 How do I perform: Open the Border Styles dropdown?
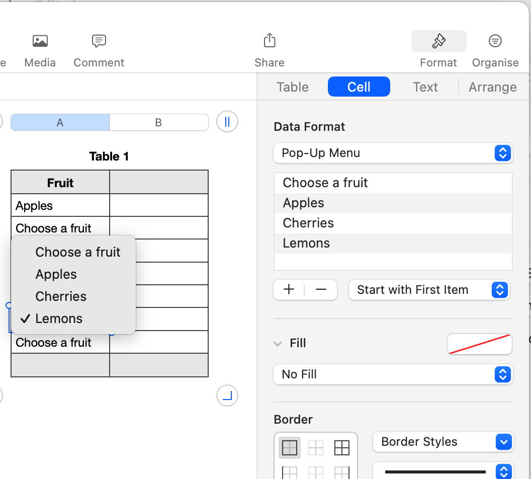coord(443,442)
